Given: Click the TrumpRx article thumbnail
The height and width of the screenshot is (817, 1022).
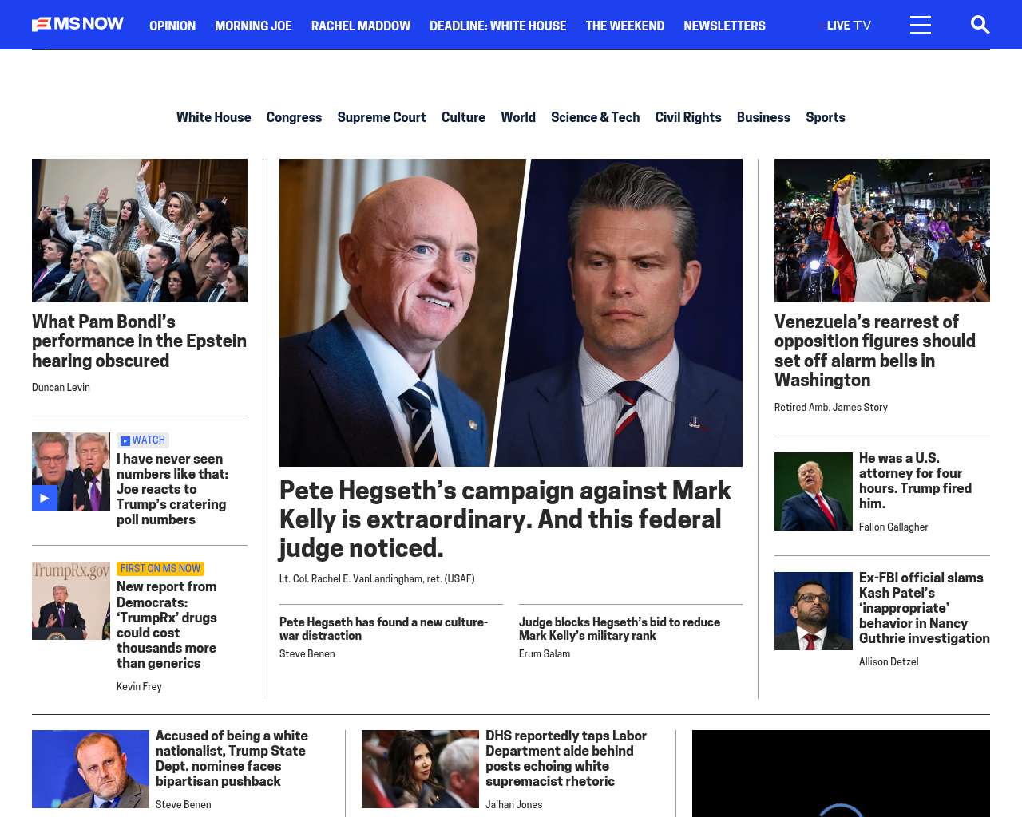Looking at the screenshot, I should coord(71,601).
